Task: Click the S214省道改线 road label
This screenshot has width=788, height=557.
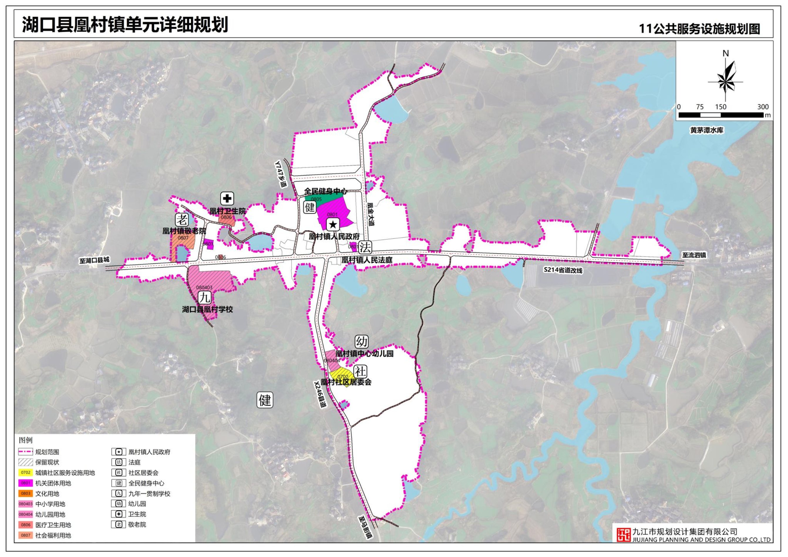Action: click(563, 270)
